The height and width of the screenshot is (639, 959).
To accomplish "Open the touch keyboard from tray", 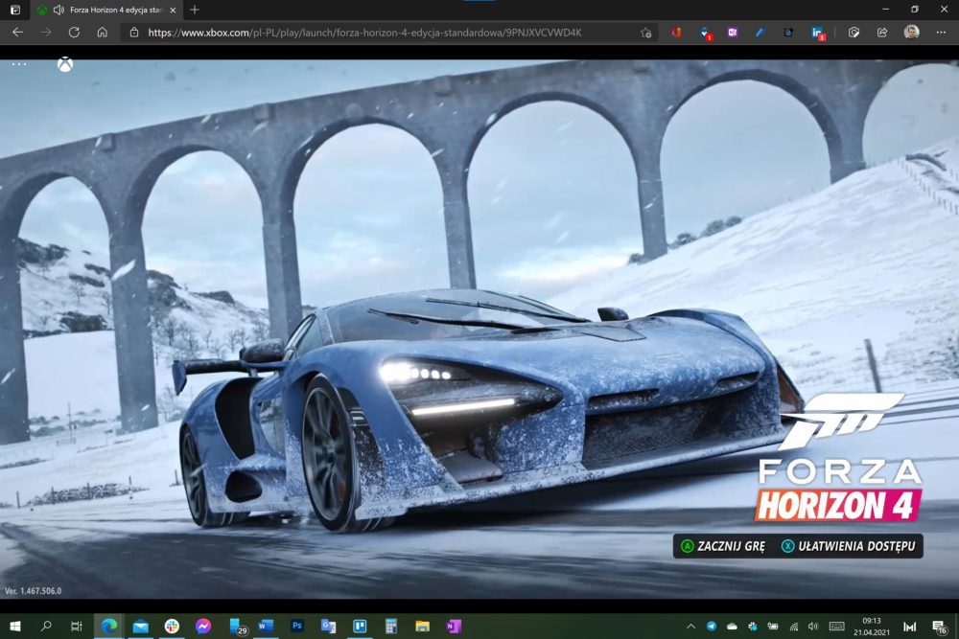I will [x=836, y=627].
